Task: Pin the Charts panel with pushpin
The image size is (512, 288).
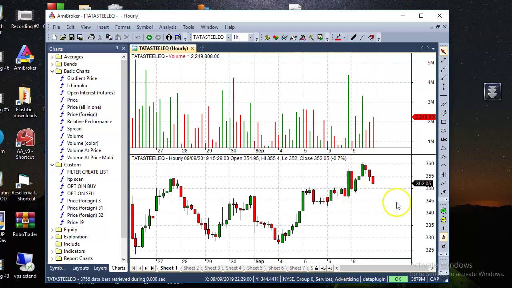Action: tap(117, 48)
